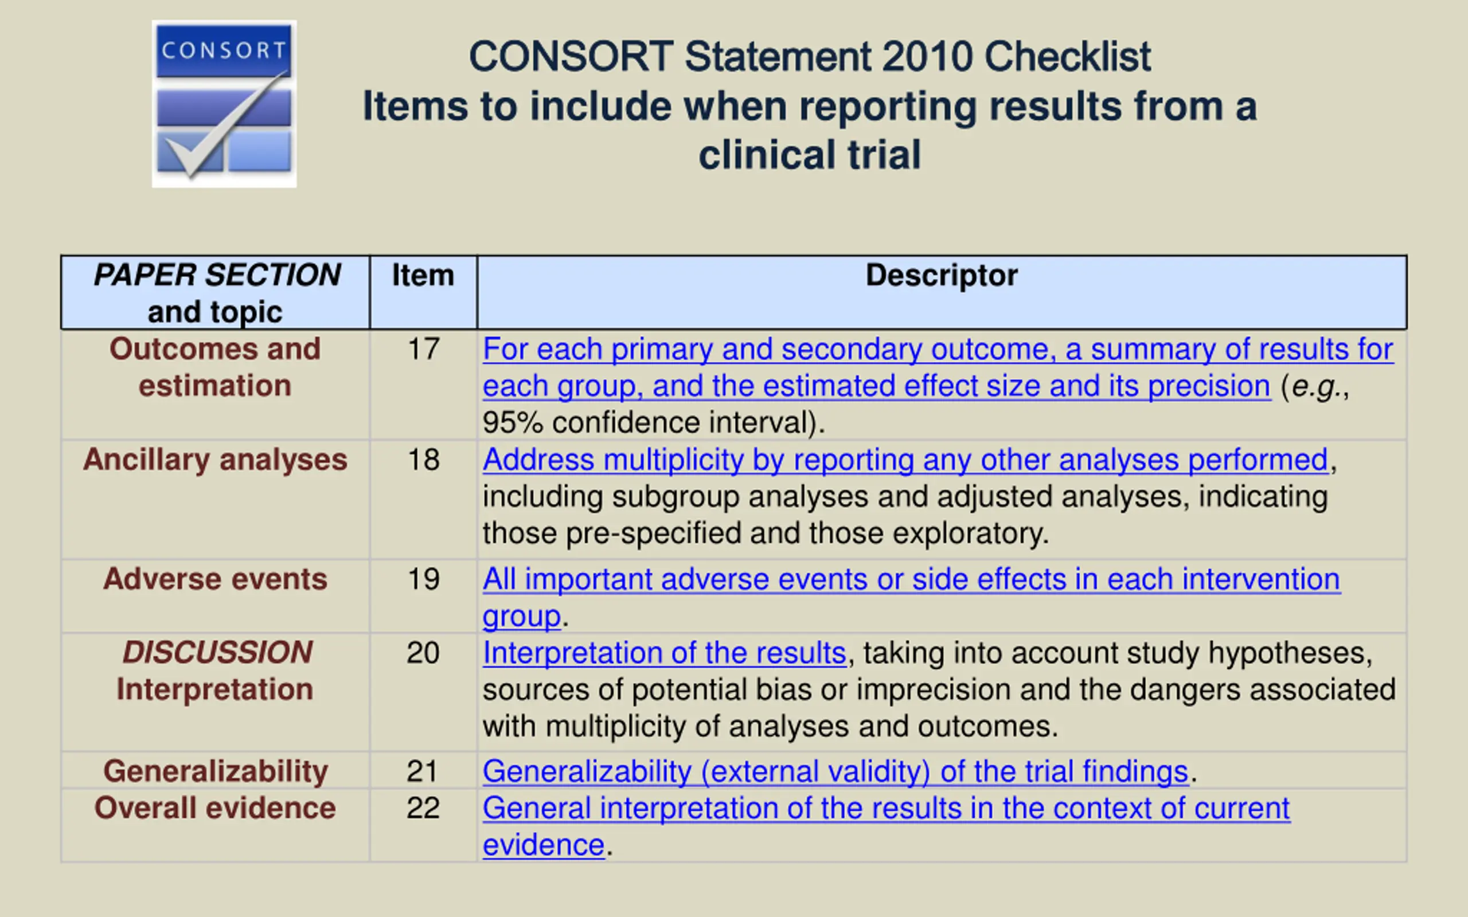Select the 'Ancillary analyses' topic cell
The image size is (1468, 917).
tap(216, 500)
